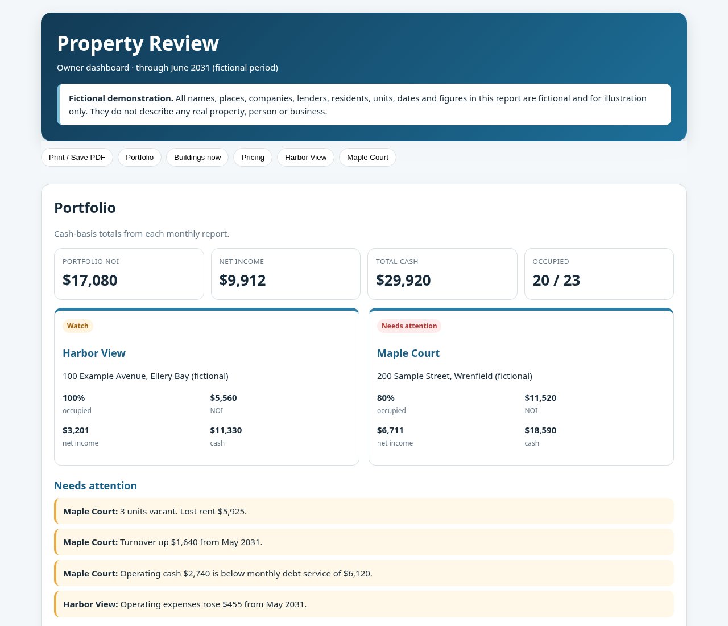Click Maple Court's $18,590 cash figure
The image size is (728, 626).
click(540, 430)
